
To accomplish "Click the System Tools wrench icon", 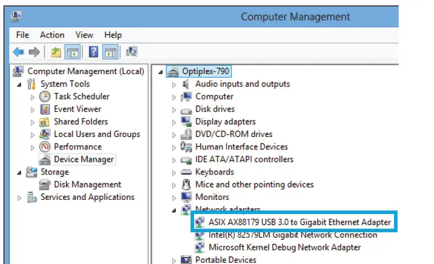I will (32, 84).
